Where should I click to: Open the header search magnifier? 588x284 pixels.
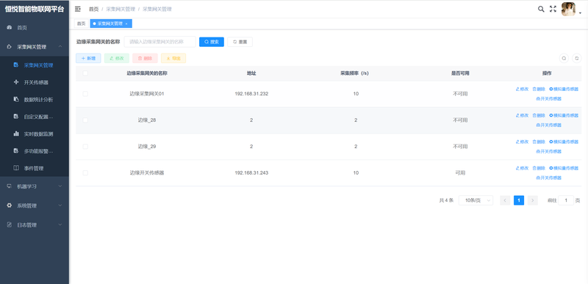point(541,9)
